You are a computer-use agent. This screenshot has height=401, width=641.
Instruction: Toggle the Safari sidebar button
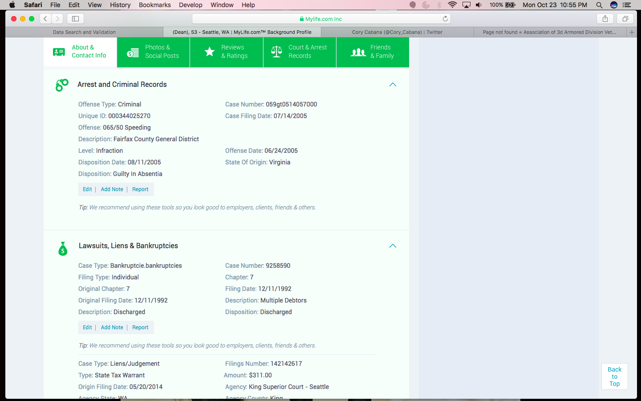coord(75,19)
